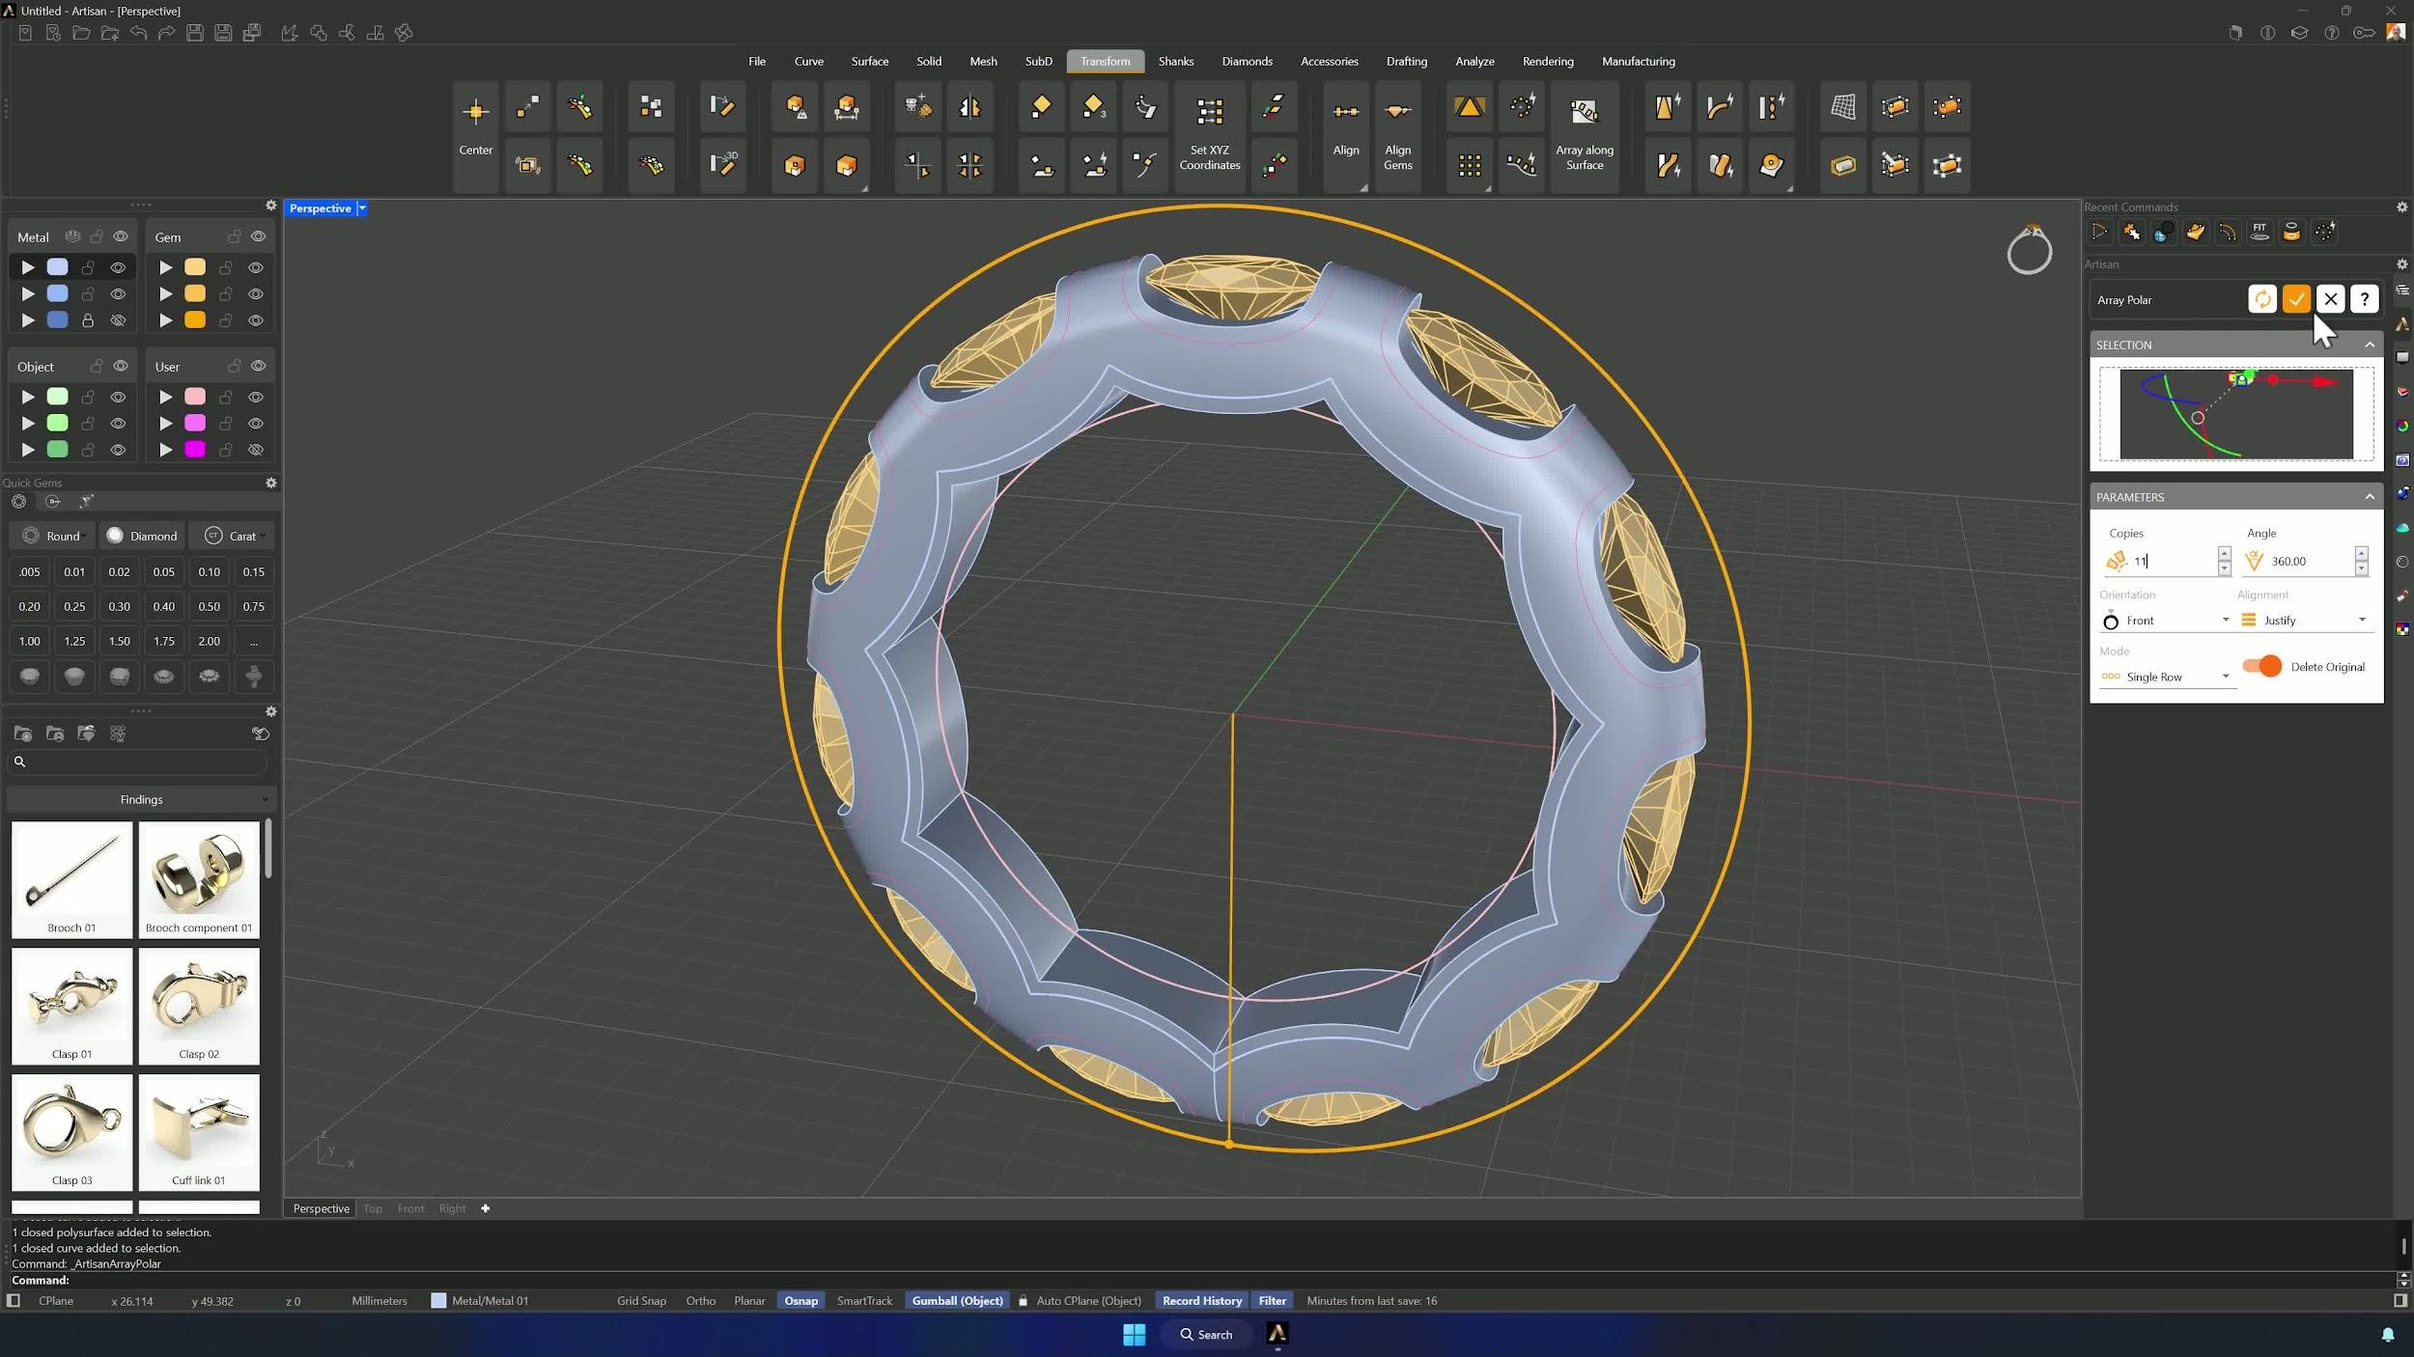
Task: Open the Orientation Front dropdown
Action: [2166, 621]
